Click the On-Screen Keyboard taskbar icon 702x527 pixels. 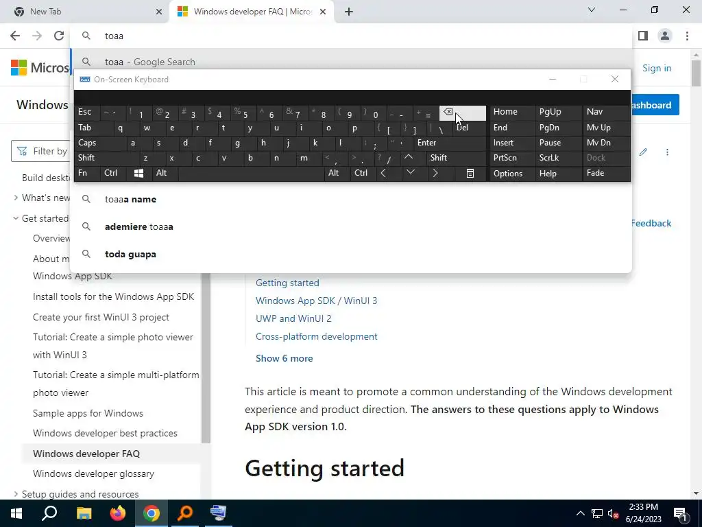(x=219, y=513)
